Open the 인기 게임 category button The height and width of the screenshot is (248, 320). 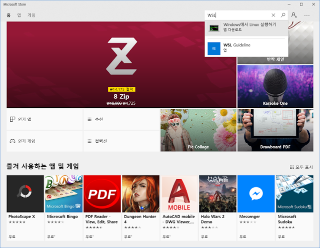click(x=44, y=141)
